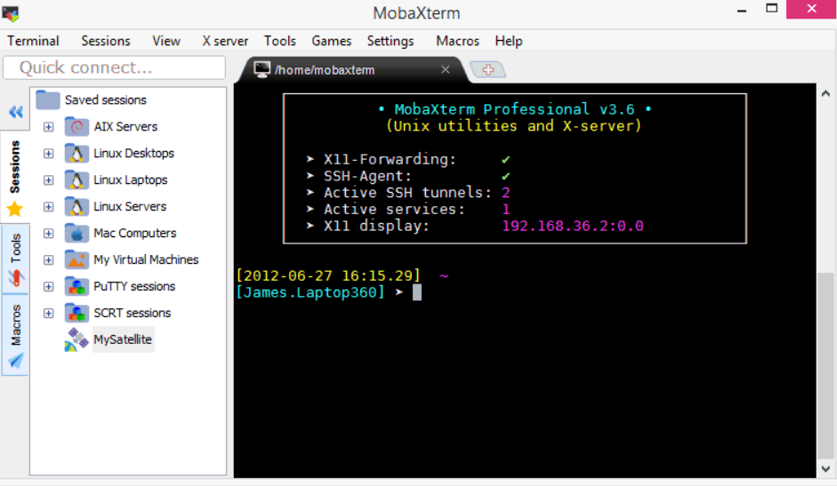Click the MySatellite satellite icon

click(x=76, y=339)
